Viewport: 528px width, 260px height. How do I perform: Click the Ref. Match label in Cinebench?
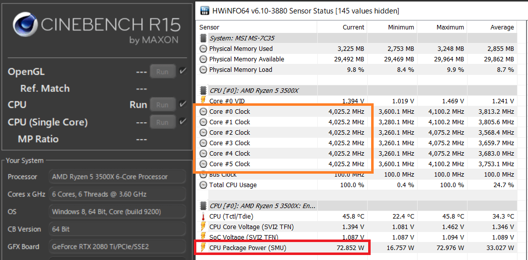[x=45, y=88]
